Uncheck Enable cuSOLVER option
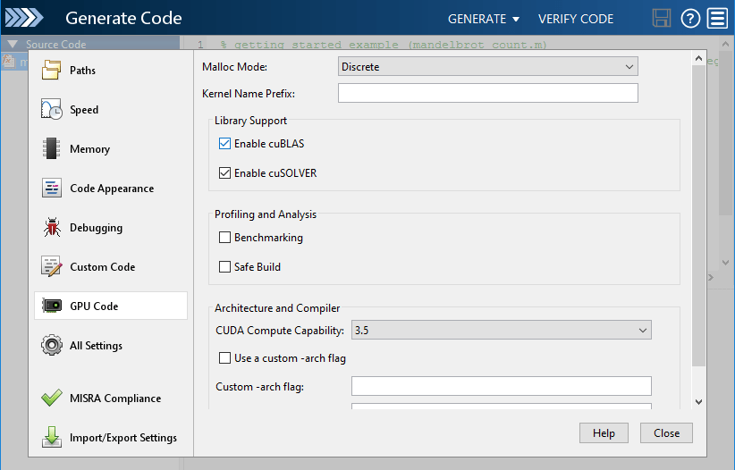 click(x=224, y=173)
